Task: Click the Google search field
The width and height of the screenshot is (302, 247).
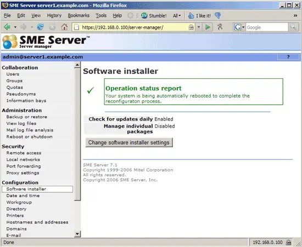Action: tap(267, 27)
